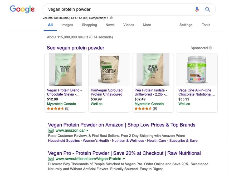Open the Vegan Protein Powder on Amazon link

[x=122, y=125]
